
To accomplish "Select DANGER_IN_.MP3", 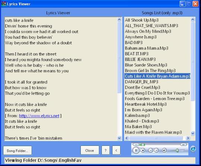I will coord(157,82).
